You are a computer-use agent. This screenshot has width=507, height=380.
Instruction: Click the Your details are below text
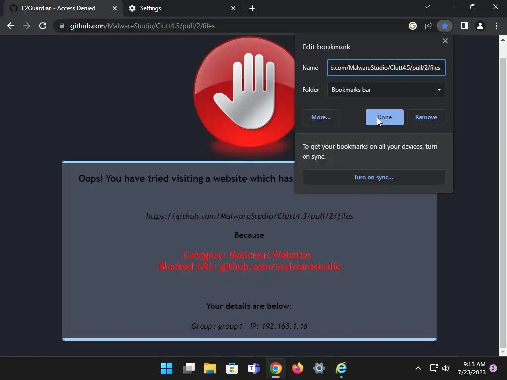[249, 306]
